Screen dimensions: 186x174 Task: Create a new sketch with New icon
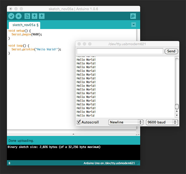click(27, 16)
